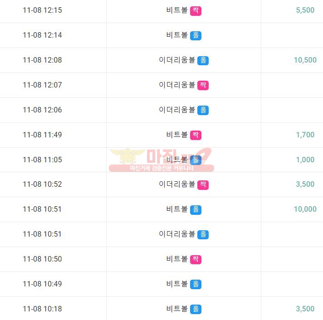
Task: Select the 11-08 12:15 timestamp
Action: 42,10
